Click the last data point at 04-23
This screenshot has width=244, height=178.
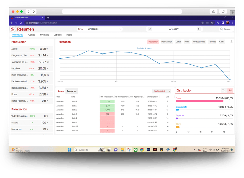[x=230, y=80]
